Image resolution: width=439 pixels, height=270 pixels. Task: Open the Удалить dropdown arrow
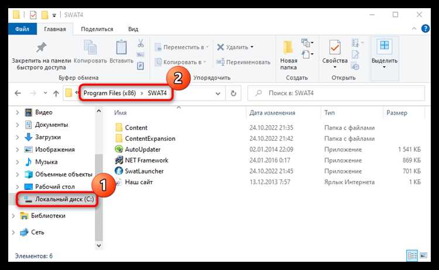(252, 47)
